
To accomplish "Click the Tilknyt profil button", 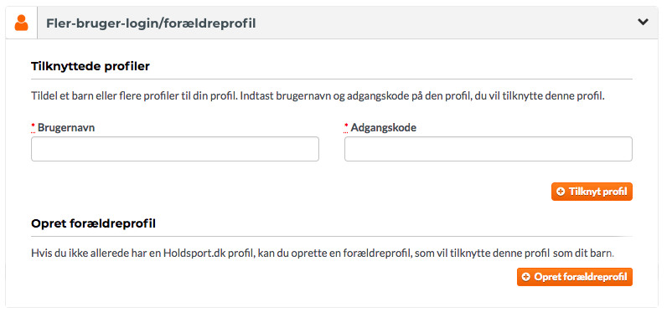I will click(592, 192).
